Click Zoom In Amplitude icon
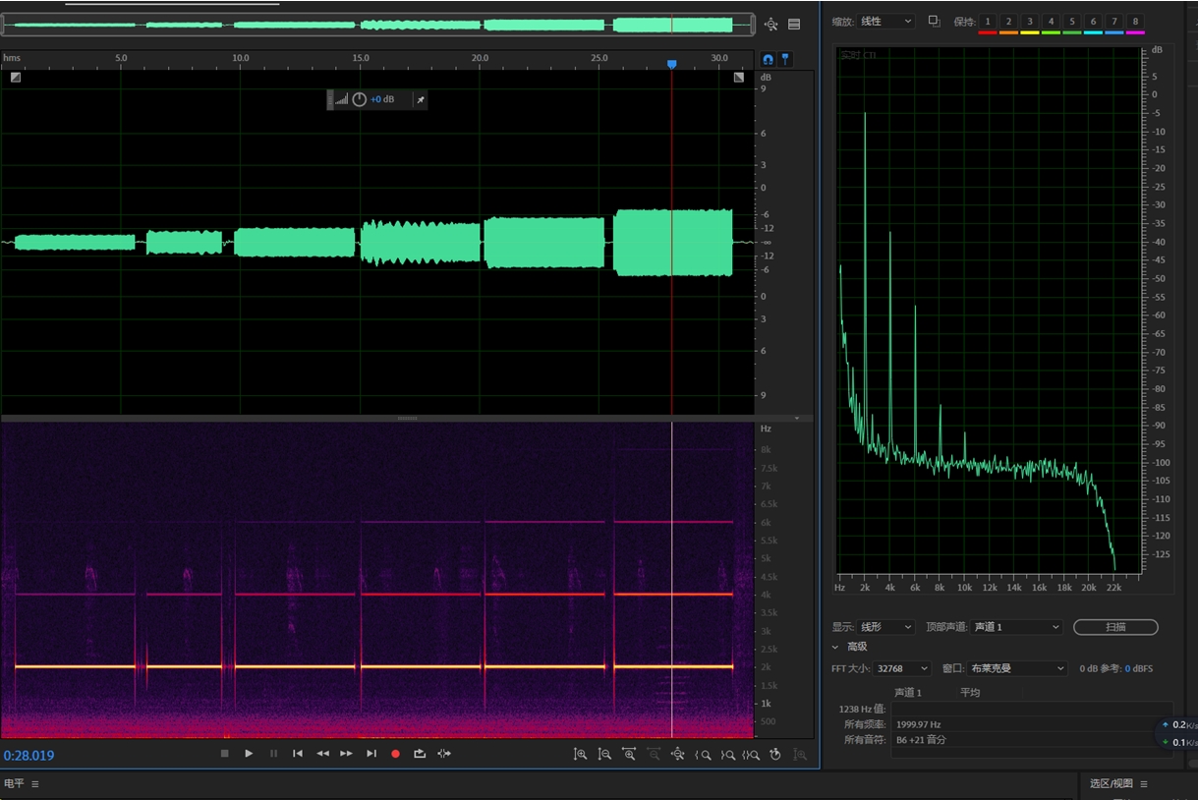1198x800 pixels. (581, 755)
